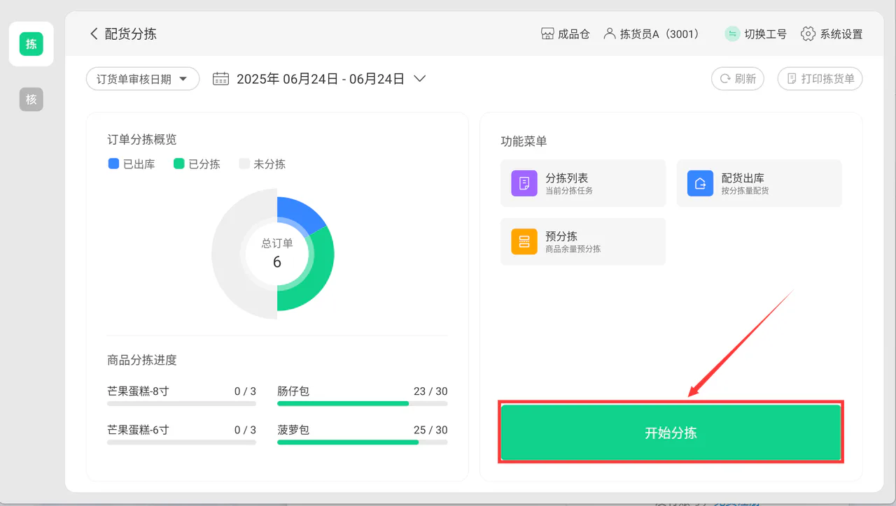Click the 功能菜单 heading
Viewport: 896px width, 506px height.
[x=524, y=141]
